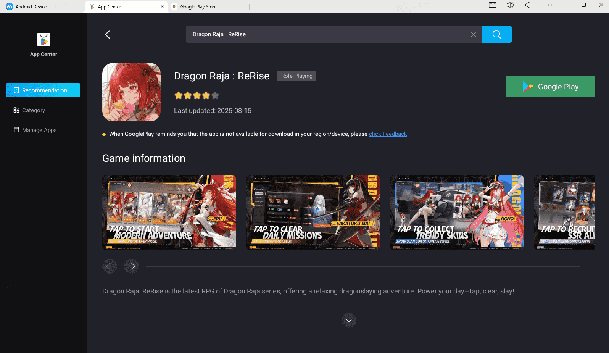
Task: Click the blue search magnifier button
Action: pos(496,34)
